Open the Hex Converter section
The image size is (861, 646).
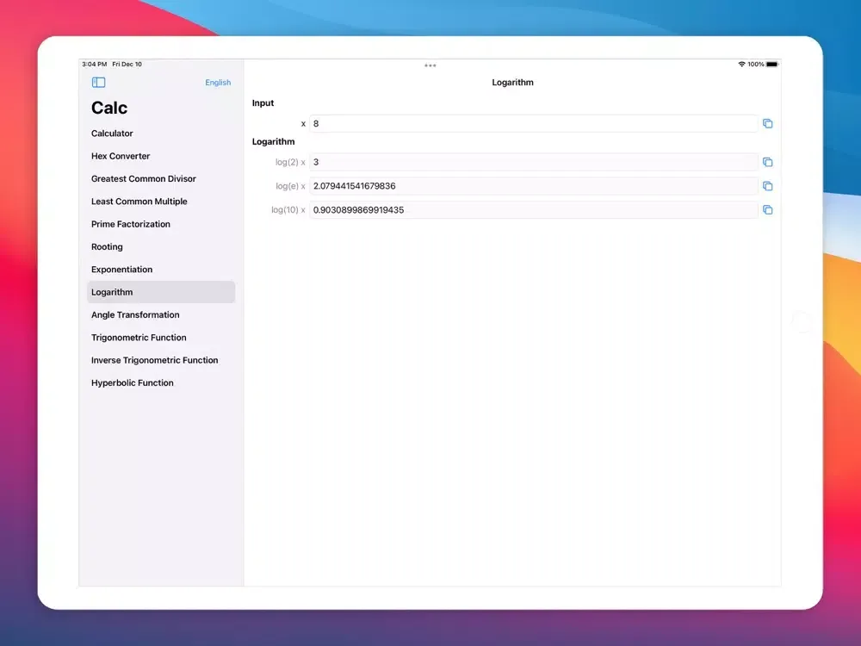coord(161,156)
